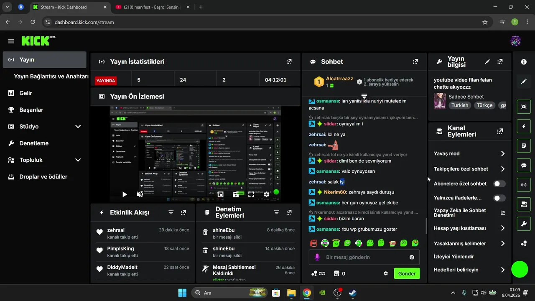535x301 pixels.
Task: Click the large green circle button
Action: click(520, 269)
